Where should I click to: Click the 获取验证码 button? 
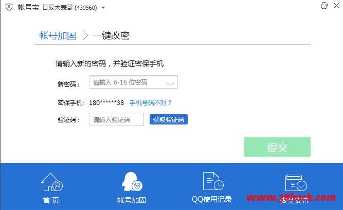[x=169, y=119]
